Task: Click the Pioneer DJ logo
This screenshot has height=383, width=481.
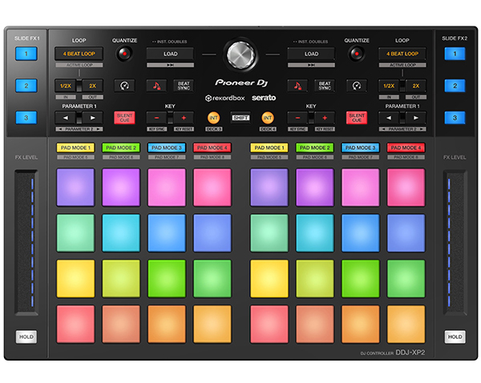Action: click(241, 83)
